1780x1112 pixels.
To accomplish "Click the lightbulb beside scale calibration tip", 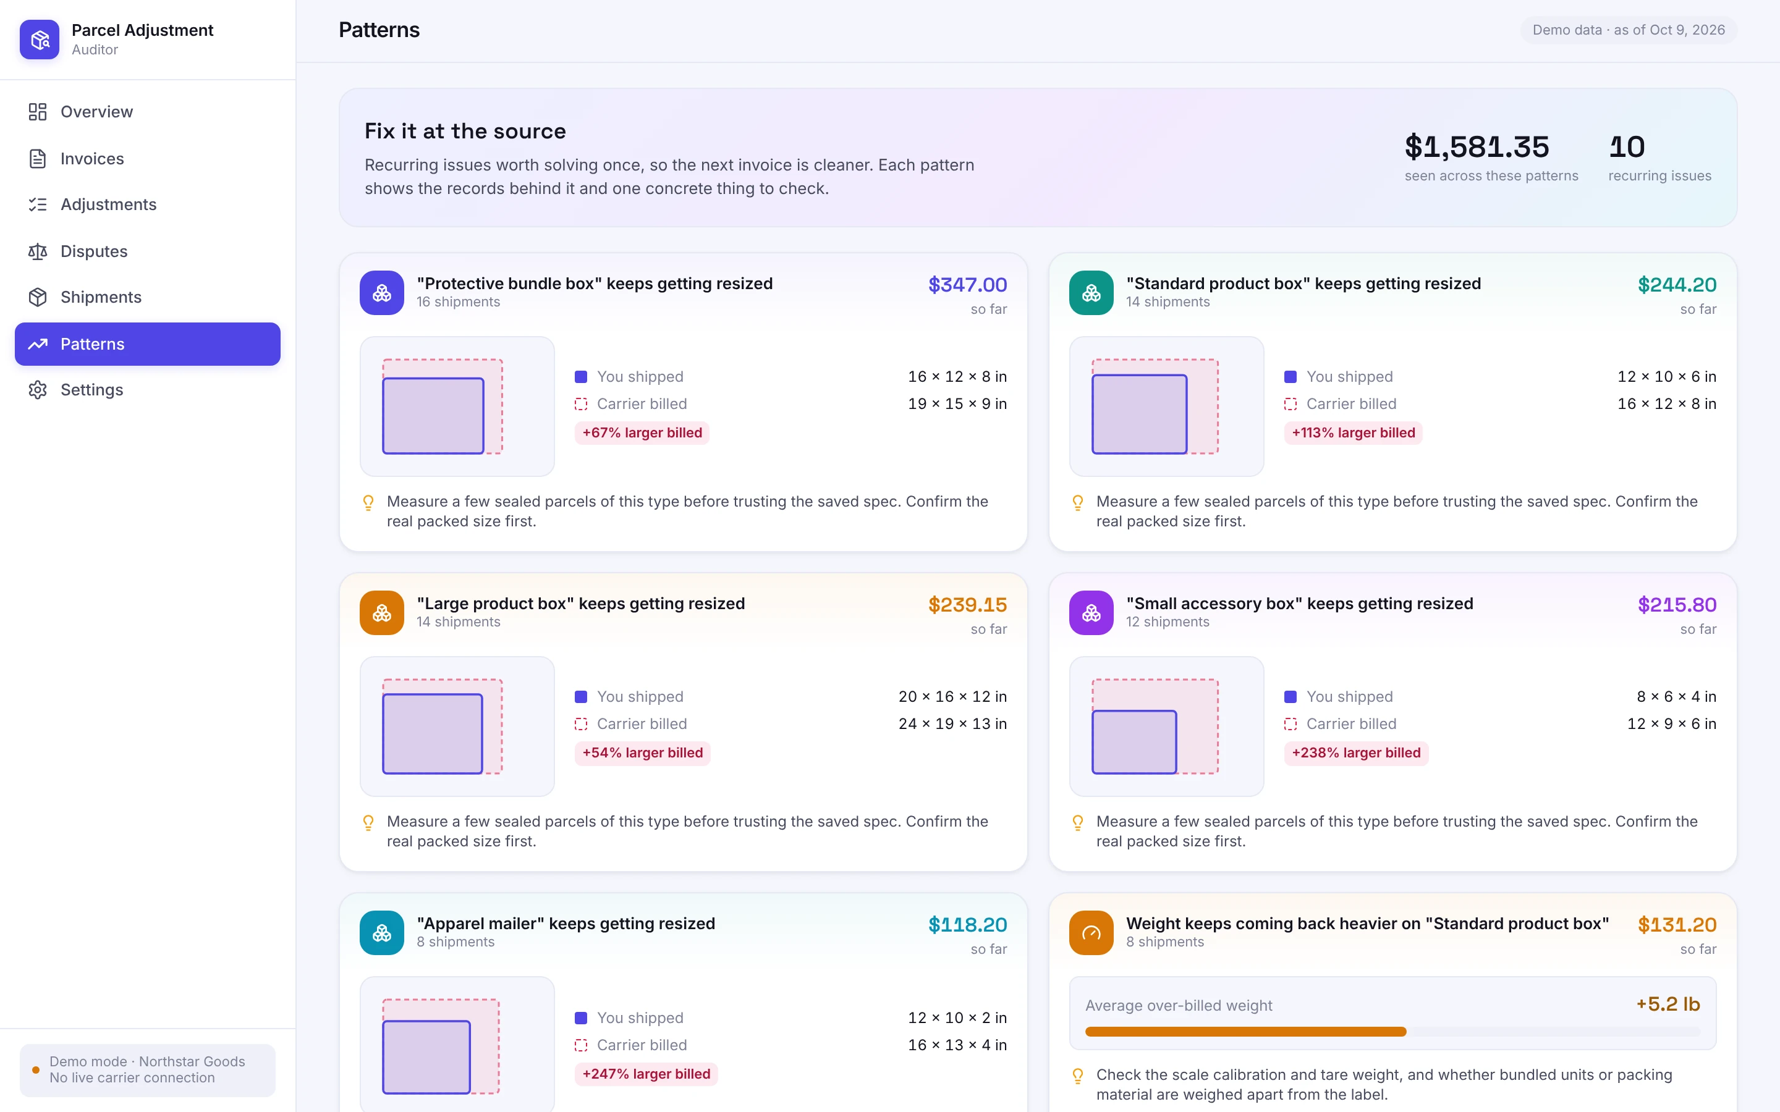I will (1077, 1076).
